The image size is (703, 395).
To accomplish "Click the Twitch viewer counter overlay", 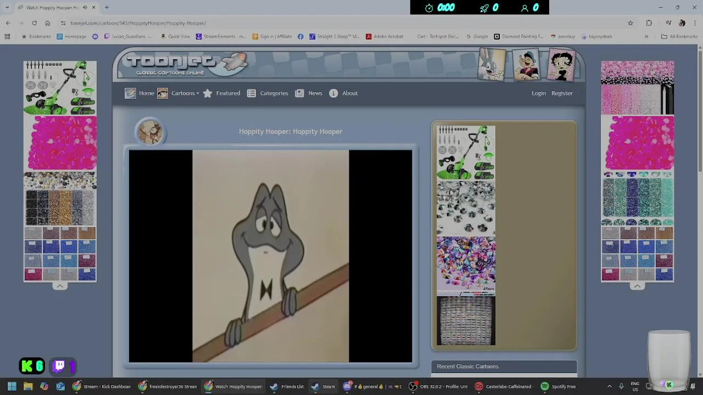I will pyautogui.click(x=62, y=366).
